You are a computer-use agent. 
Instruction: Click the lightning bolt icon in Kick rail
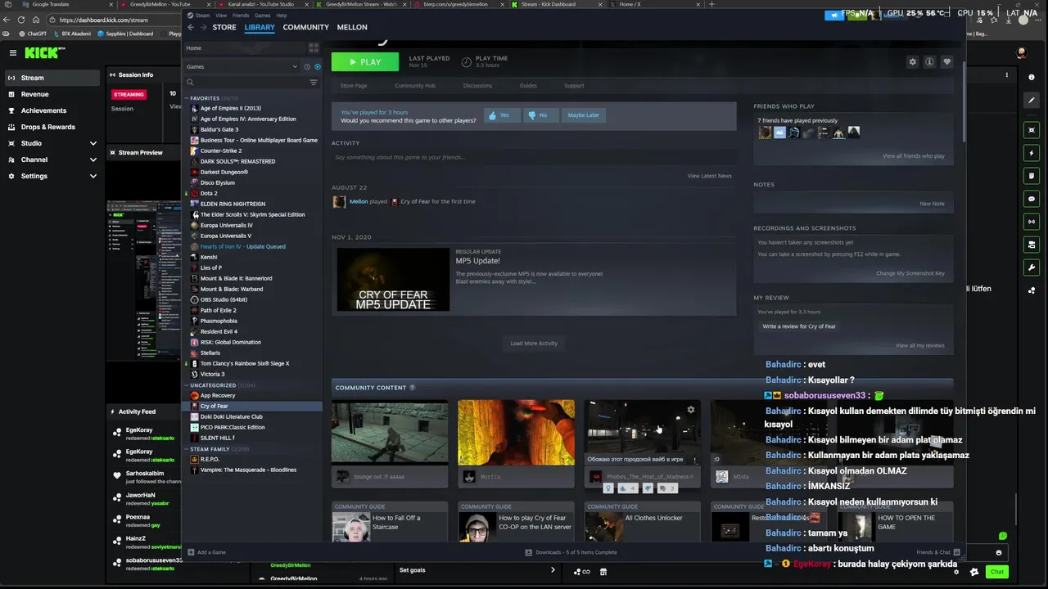click(x=1032, y=153)
